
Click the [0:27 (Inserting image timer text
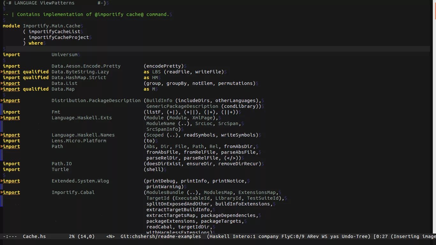[x=405, y=236]
